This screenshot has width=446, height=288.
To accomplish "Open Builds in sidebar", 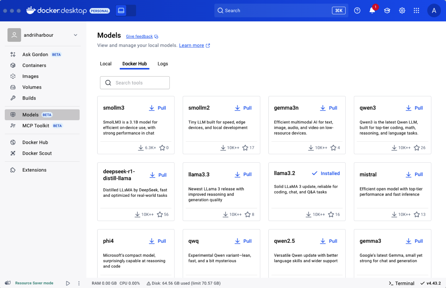I will [42, 98].
